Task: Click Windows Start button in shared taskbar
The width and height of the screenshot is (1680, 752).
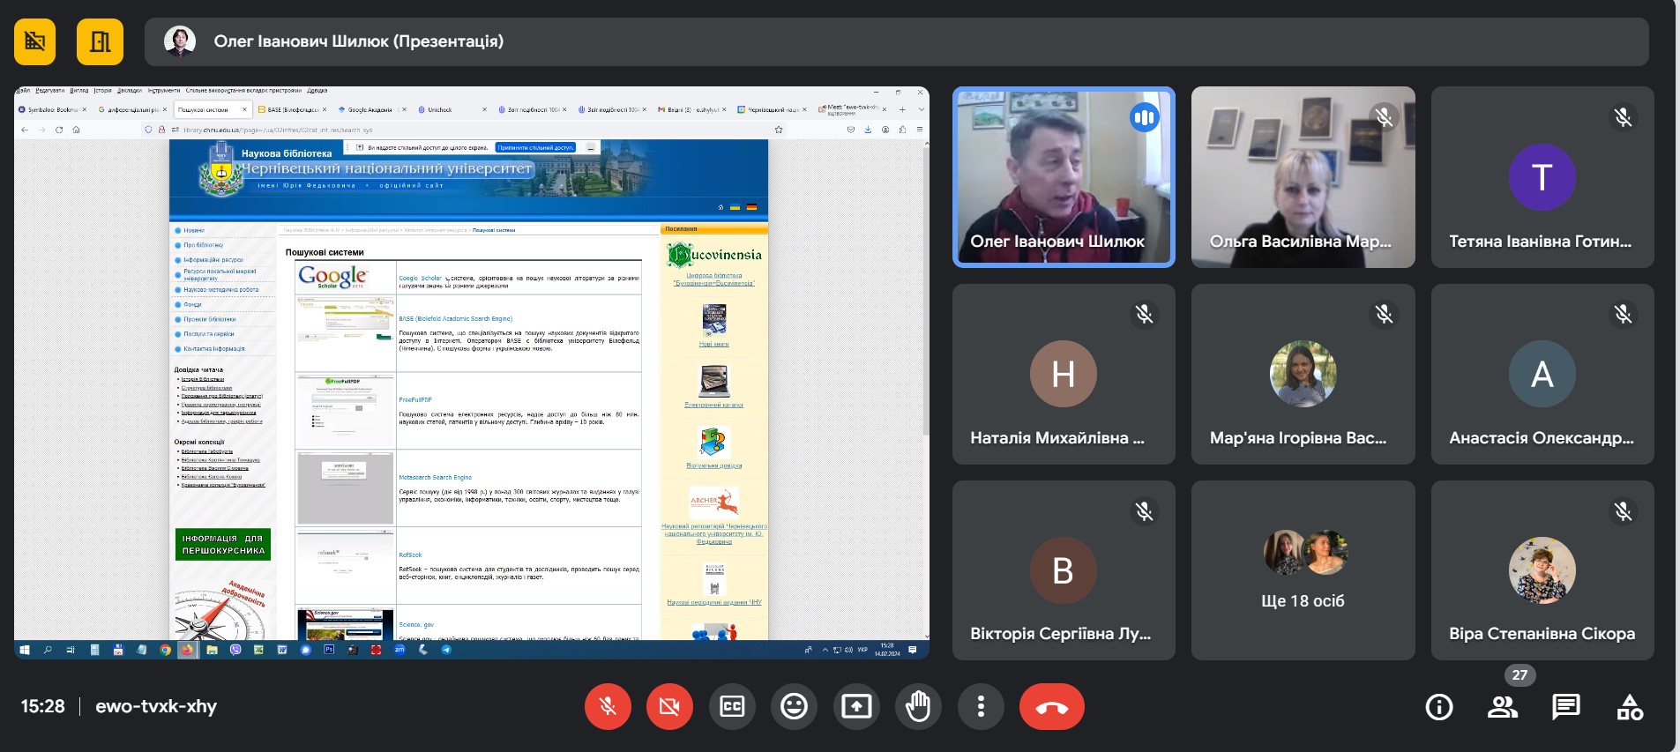Action: point(25,650)
